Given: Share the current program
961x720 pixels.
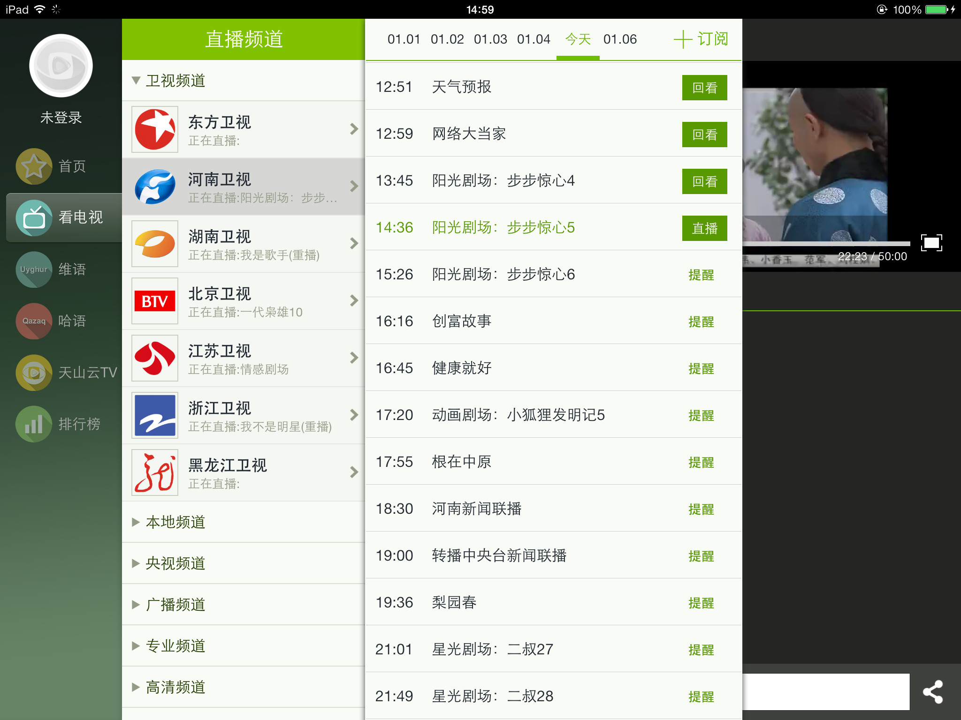Looking at the screenshot, I should click(933, 692).
